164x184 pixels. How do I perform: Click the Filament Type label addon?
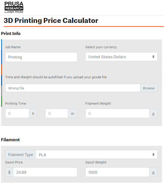click(x=21, y=155)
